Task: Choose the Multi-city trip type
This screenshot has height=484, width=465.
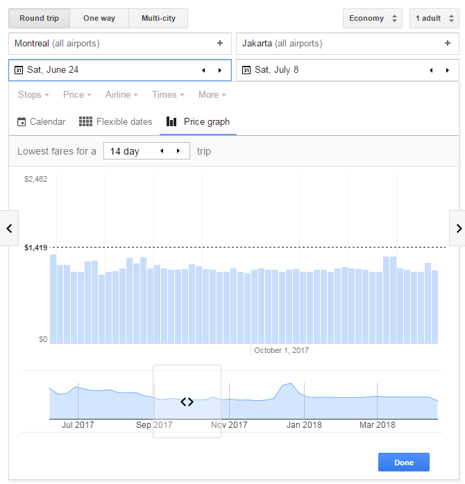Action: (x=158, y=19)
